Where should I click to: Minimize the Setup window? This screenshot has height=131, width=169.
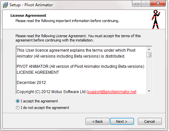(x=137, y=4)
